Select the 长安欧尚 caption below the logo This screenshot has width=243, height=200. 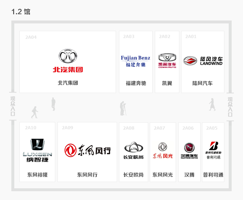tap(133, 175)
